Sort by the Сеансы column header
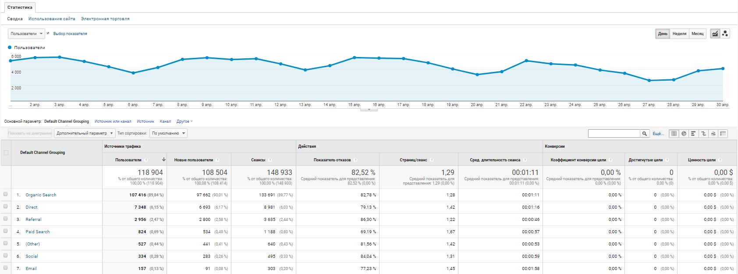This screenshot has width=738, height=274. click(x=258, y=160)
